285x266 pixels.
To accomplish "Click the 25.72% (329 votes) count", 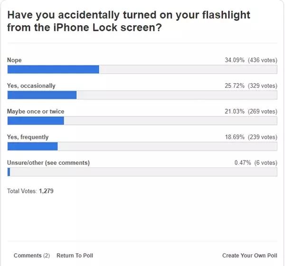I will [x=250, y=86].
